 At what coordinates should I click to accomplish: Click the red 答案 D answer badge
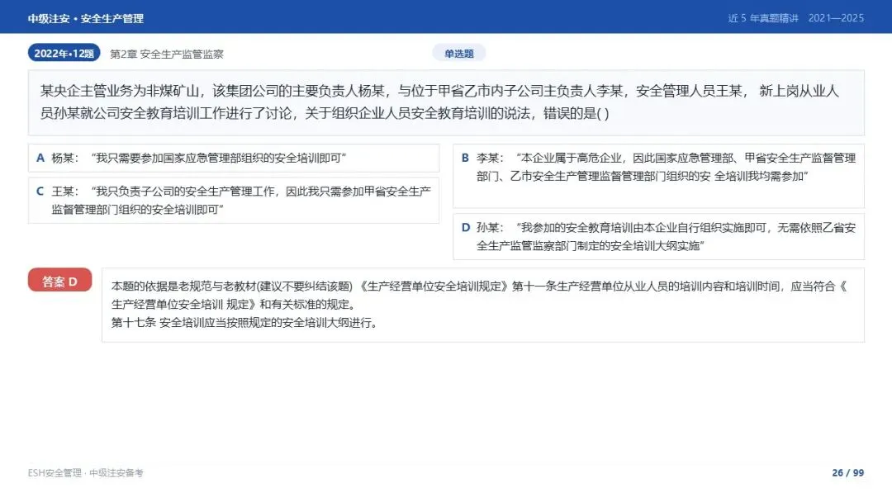pos(59,281)
